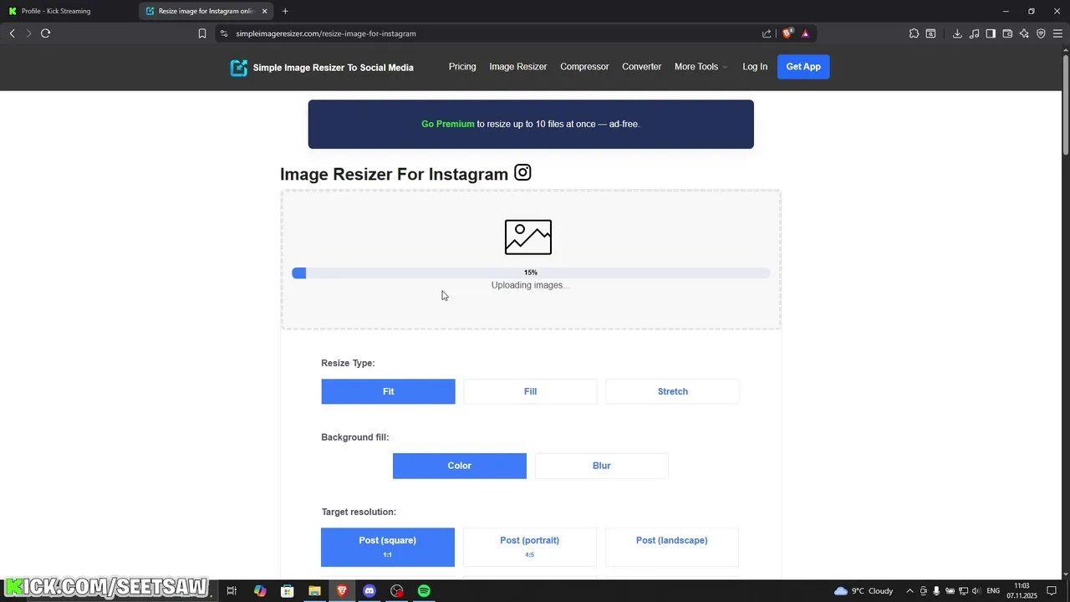
Task: Expand the More Tools dropdown
Action: tap(701, 67)
